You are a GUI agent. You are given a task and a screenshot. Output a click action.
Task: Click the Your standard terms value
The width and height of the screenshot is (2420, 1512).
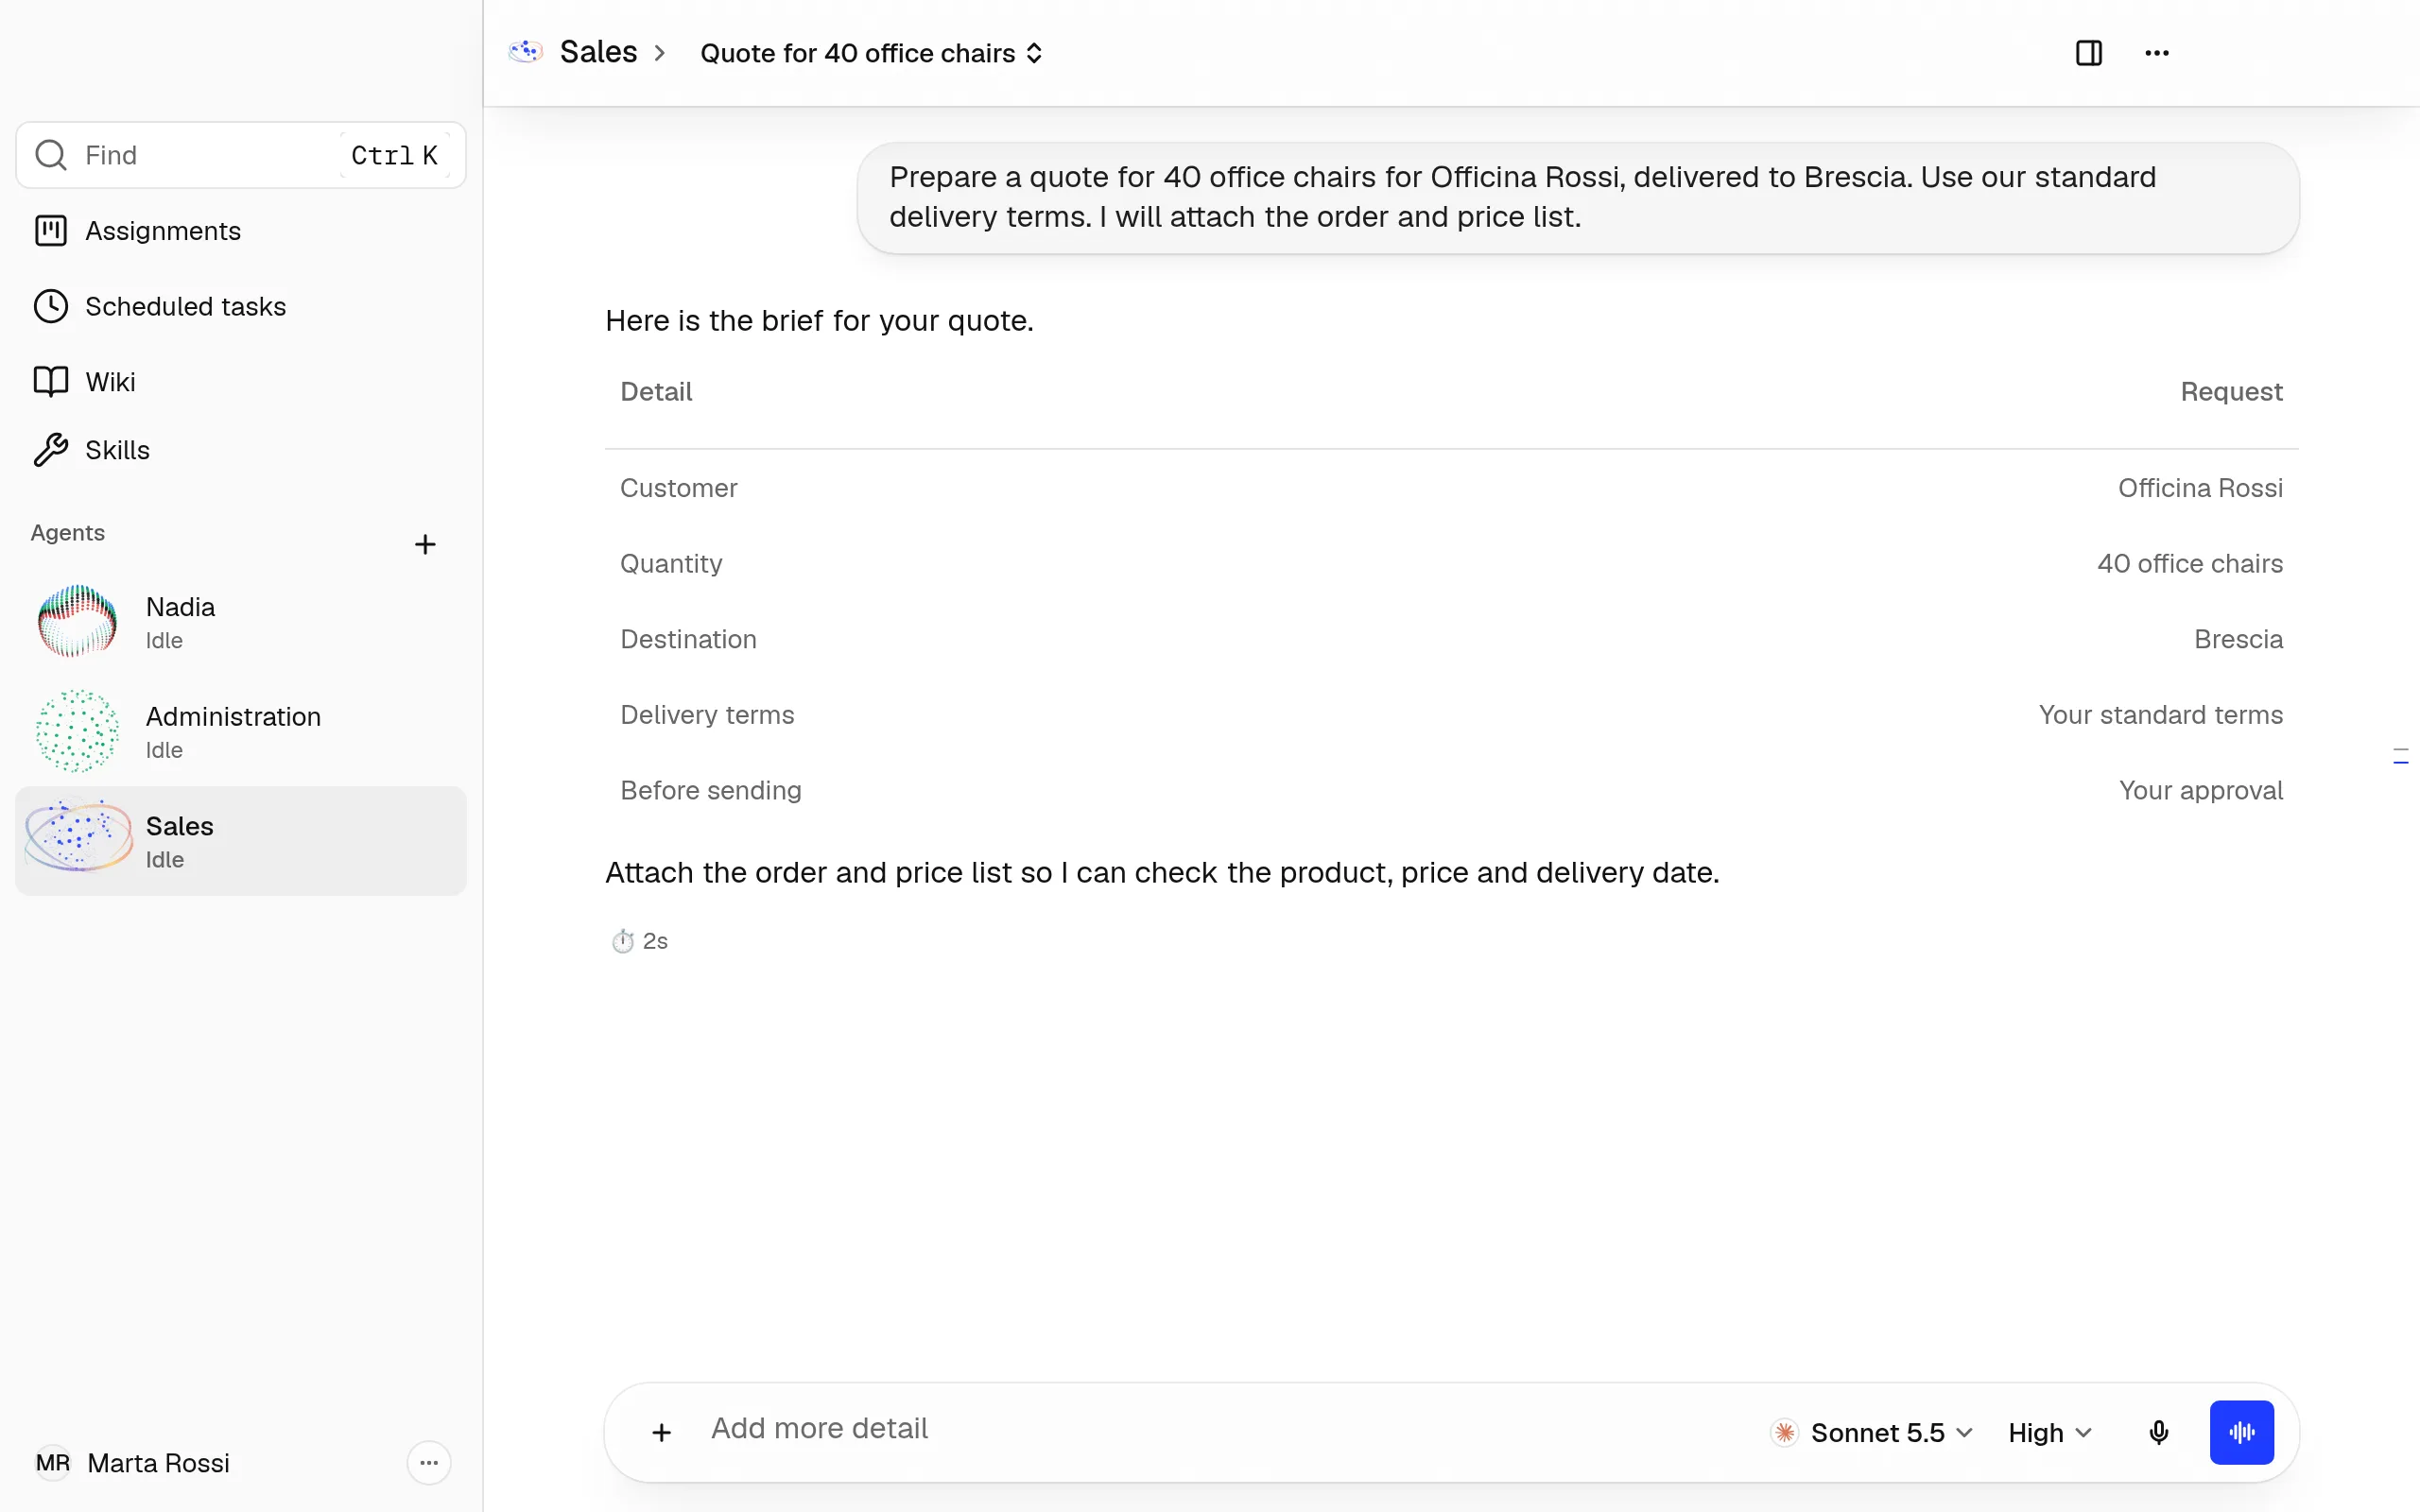tap(2160, 715)
